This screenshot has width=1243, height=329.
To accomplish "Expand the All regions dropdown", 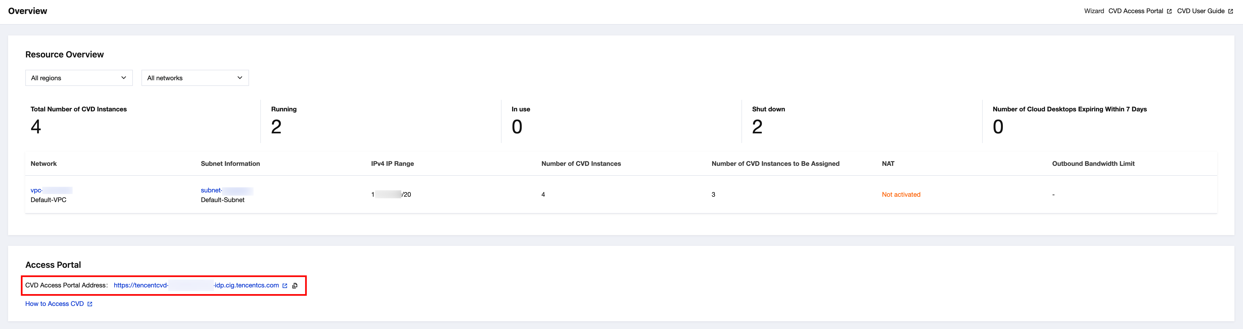I will (x=79, y=78).
